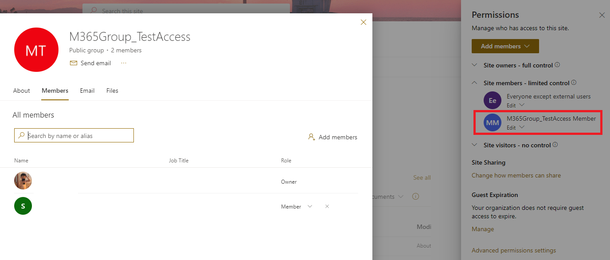Image resolution: width=610 pixels, height=260 pixels.
Task: Click the owner's profile photo
Action: (23, 181)
